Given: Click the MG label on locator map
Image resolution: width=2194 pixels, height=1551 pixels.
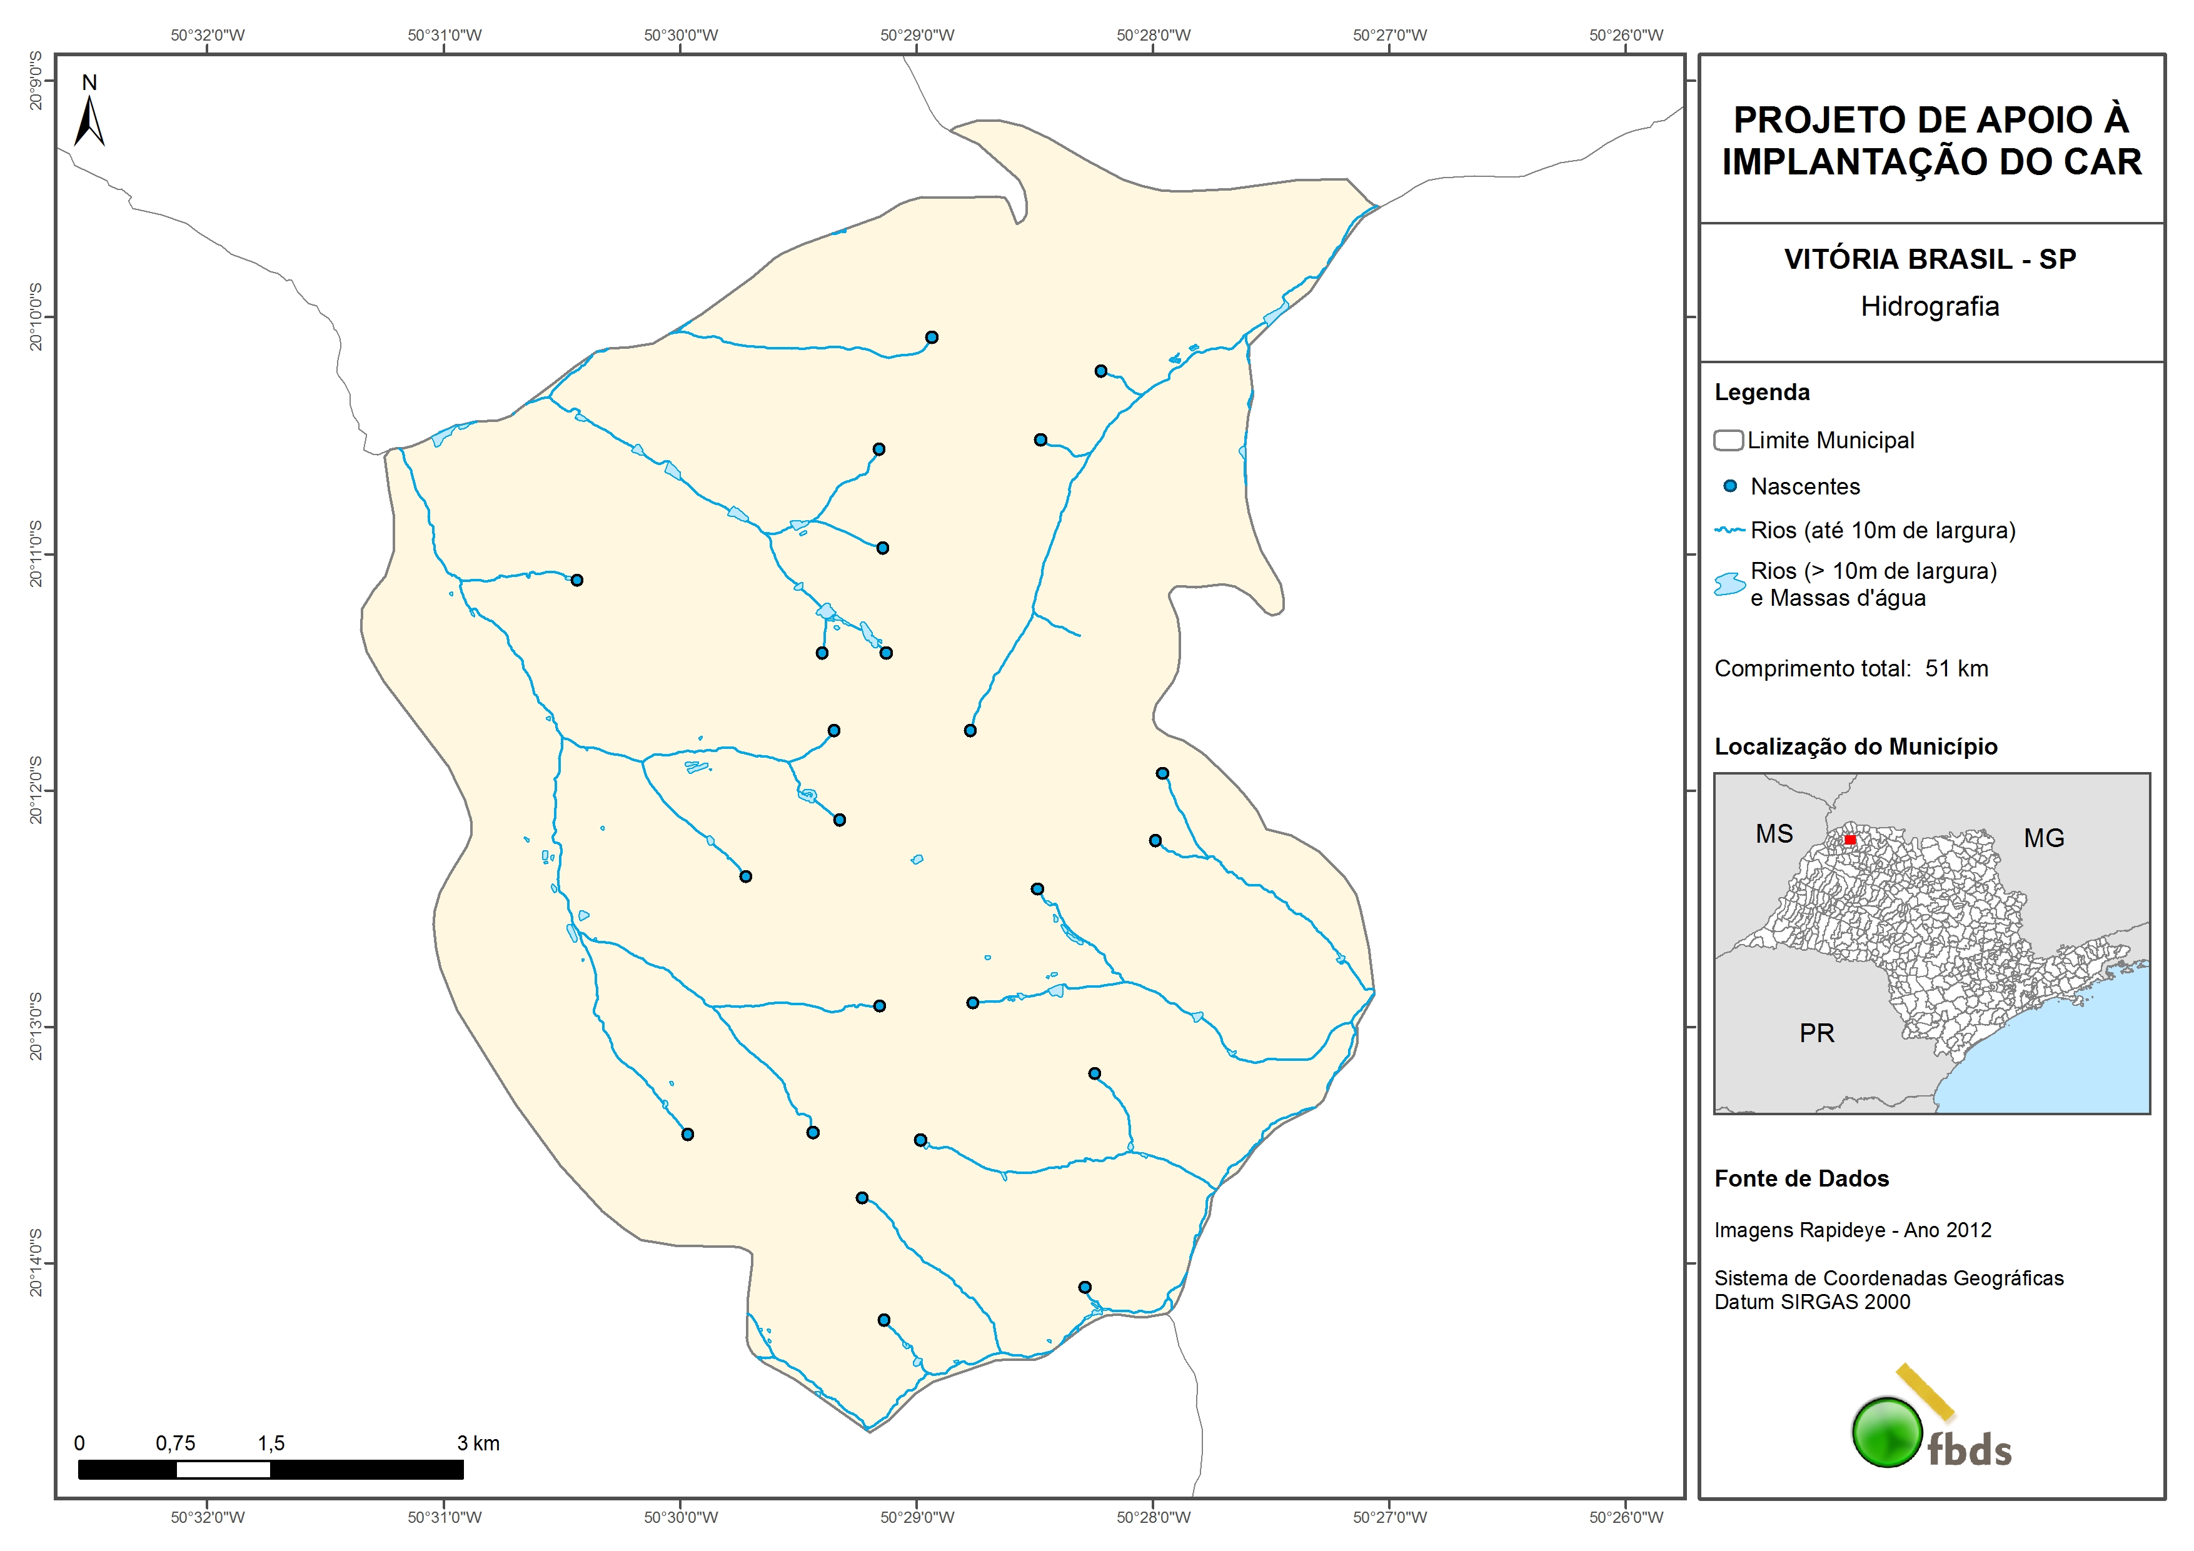Looking at the screenshot, I should (x=2043, y=838).
